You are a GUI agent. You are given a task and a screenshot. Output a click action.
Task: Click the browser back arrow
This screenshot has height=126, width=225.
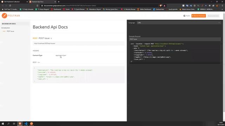2,6
